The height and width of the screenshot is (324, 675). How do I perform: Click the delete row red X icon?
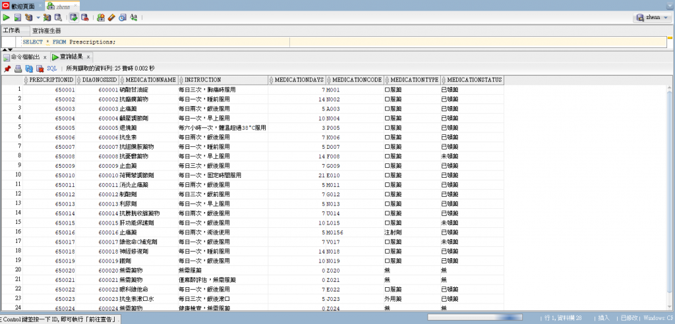(x=40, y=68)
